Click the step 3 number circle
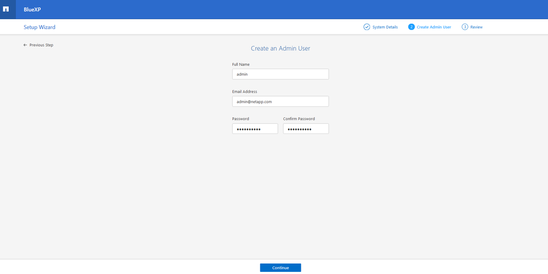The width and height of the screenshot is (548, 274). [465, 27]
